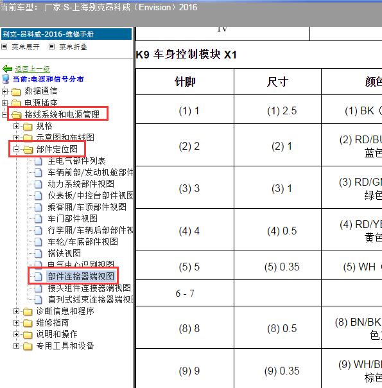
Task: Open 乘客厢/车顶部件视图 document
Action: [x=87, y=207]
